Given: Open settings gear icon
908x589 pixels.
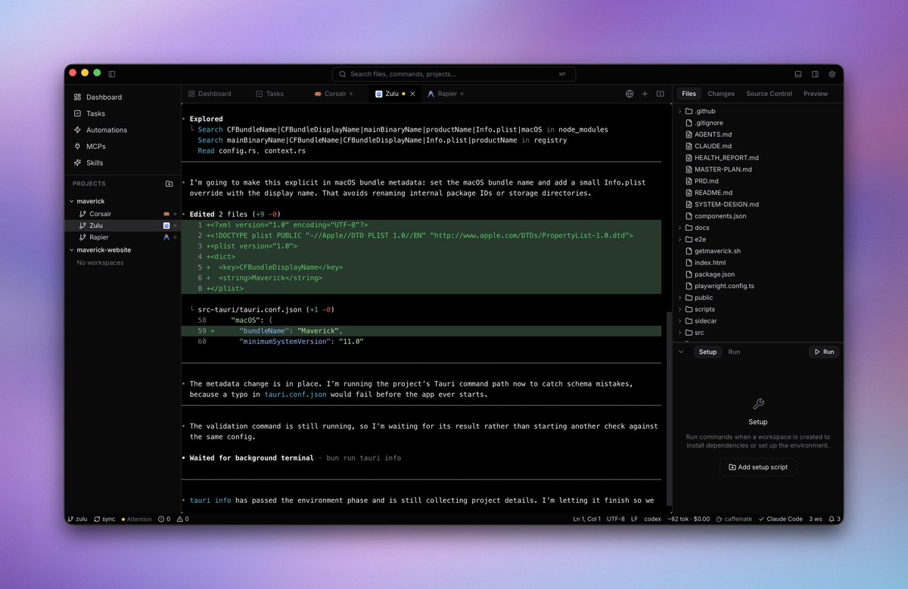Looking at the screenshot, I should point(832,74).
